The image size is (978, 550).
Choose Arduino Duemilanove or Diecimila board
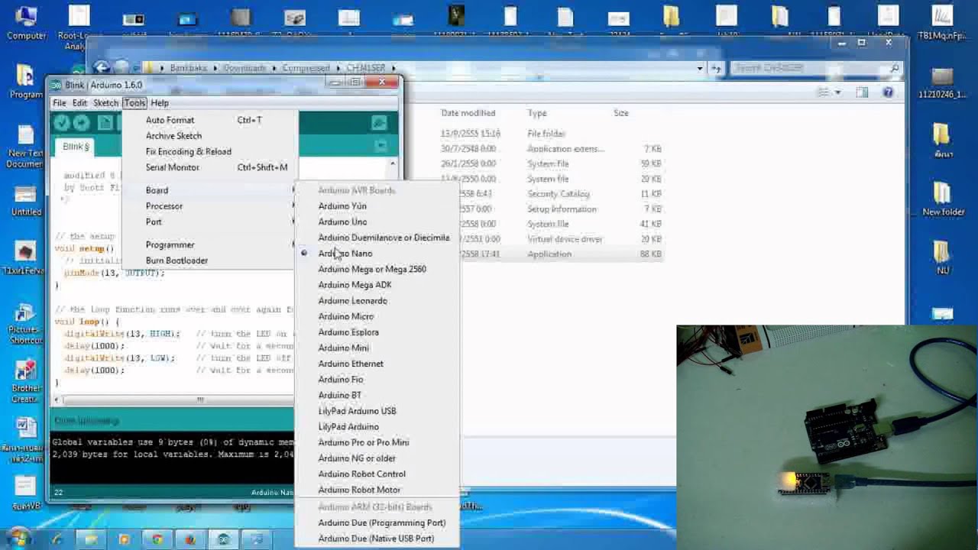(384, 238)
